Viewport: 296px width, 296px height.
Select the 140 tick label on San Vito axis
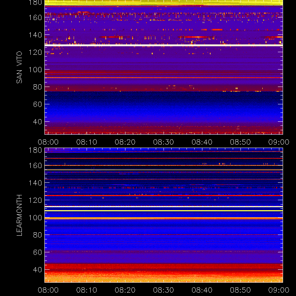(35, 35)
